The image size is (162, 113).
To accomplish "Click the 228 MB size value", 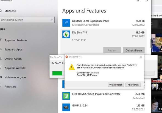I will pyautogui.click(x=140, y=94).
